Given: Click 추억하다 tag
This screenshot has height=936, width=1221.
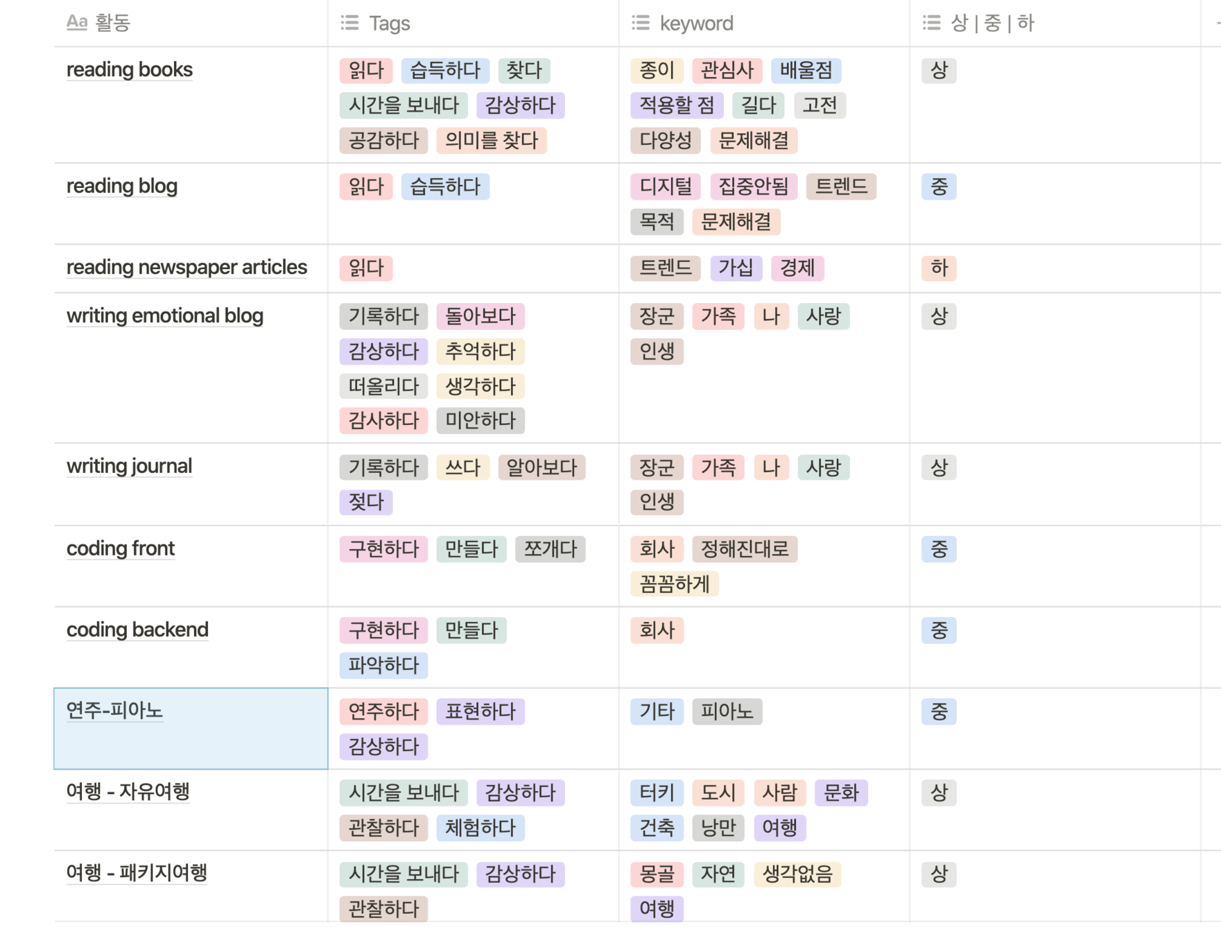Looking at the screenshot, I should 480,352.
